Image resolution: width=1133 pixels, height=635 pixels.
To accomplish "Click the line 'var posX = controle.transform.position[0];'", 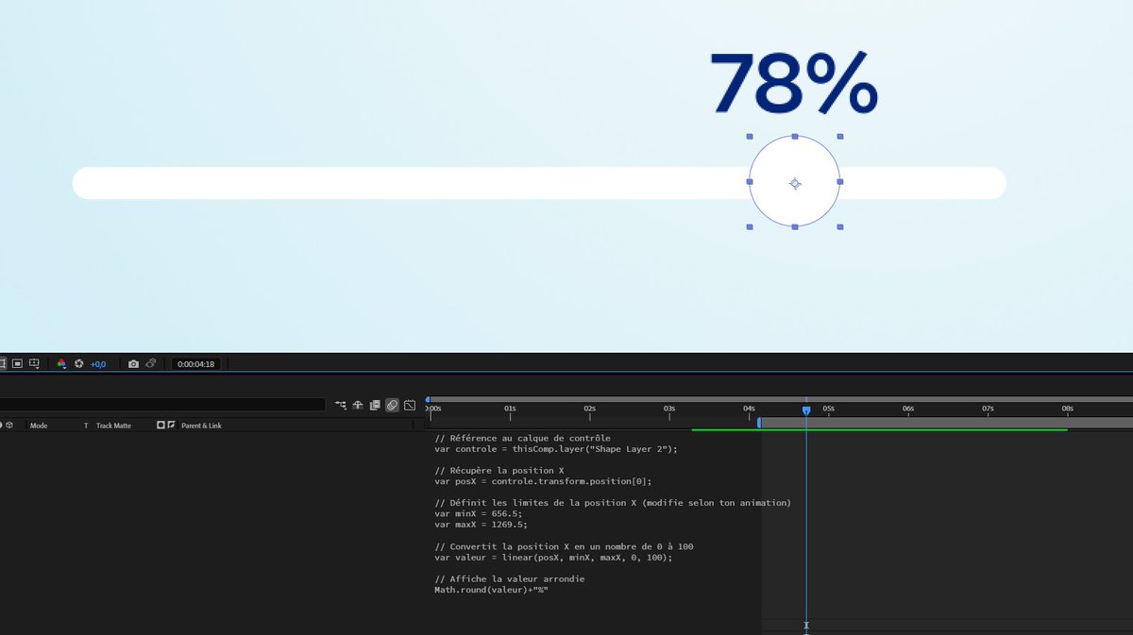I will tap(543, 481).
